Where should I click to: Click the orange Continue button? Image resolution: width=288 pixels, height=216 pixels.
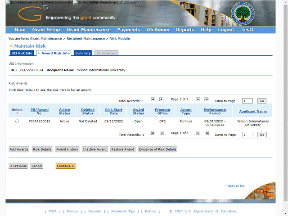pos(66,166)
